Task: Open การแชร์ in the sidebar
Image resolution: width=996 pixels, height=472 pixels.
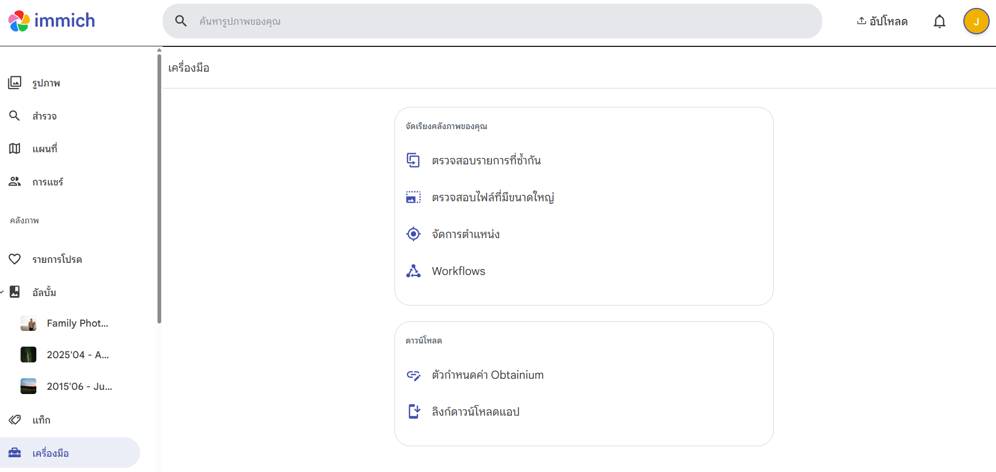Action: tap(70, 181)
